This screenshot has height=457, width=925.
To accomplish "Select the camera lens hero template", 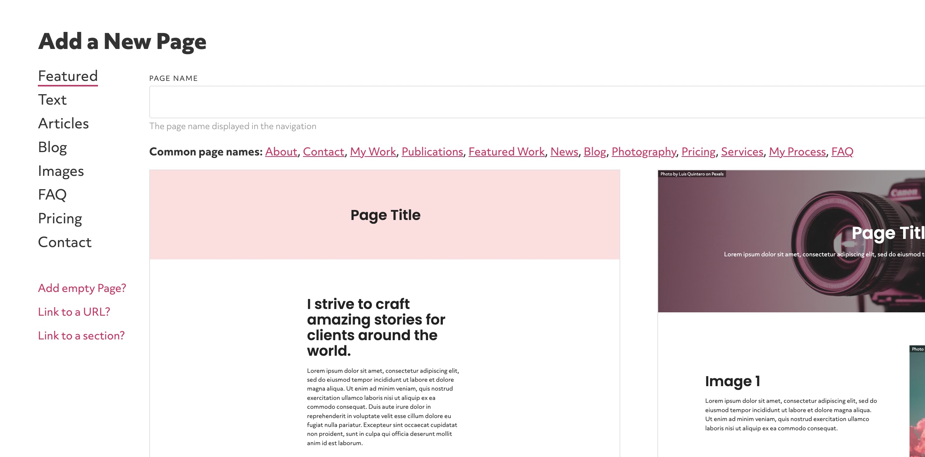I will (791, 313).
